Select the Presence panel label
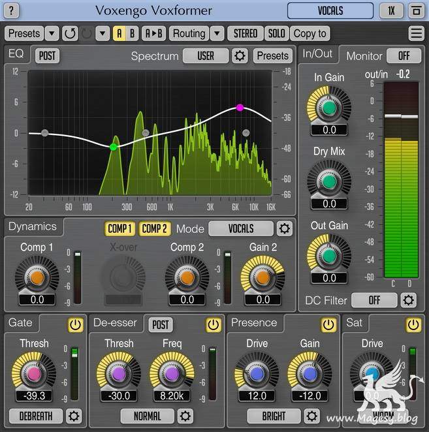 (x=254, y=322)
